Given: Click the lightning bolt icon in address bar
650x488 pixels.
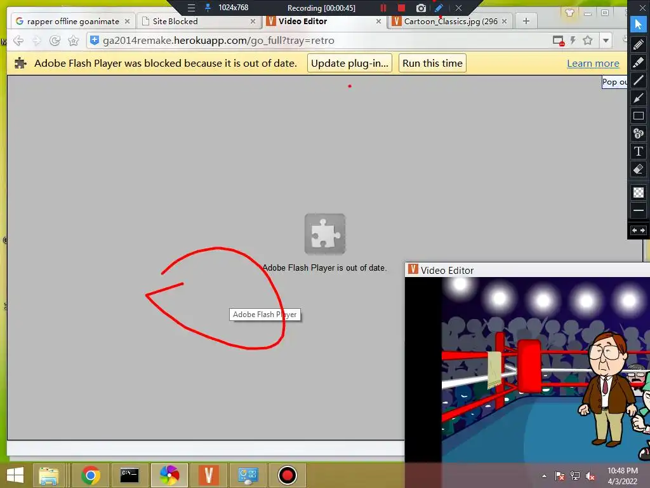Looking at the screenshot, I should pos(573,40).
